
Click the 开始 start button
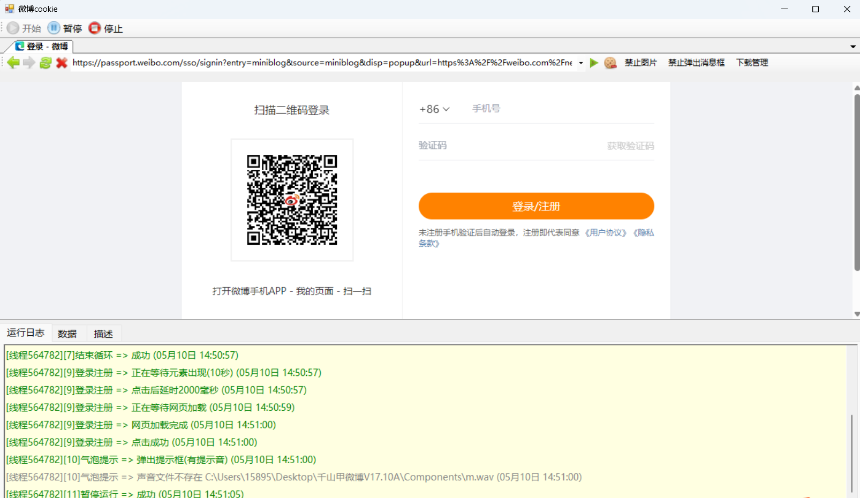pos(24,28)
